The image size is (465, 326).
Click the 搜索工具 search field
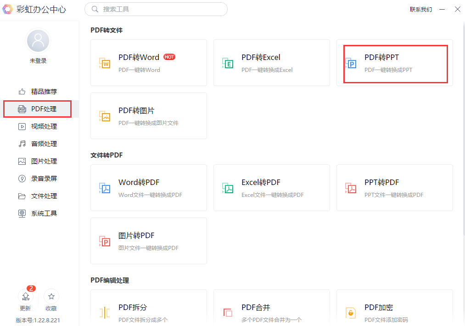pyautogui.click(x=156, y=9)
